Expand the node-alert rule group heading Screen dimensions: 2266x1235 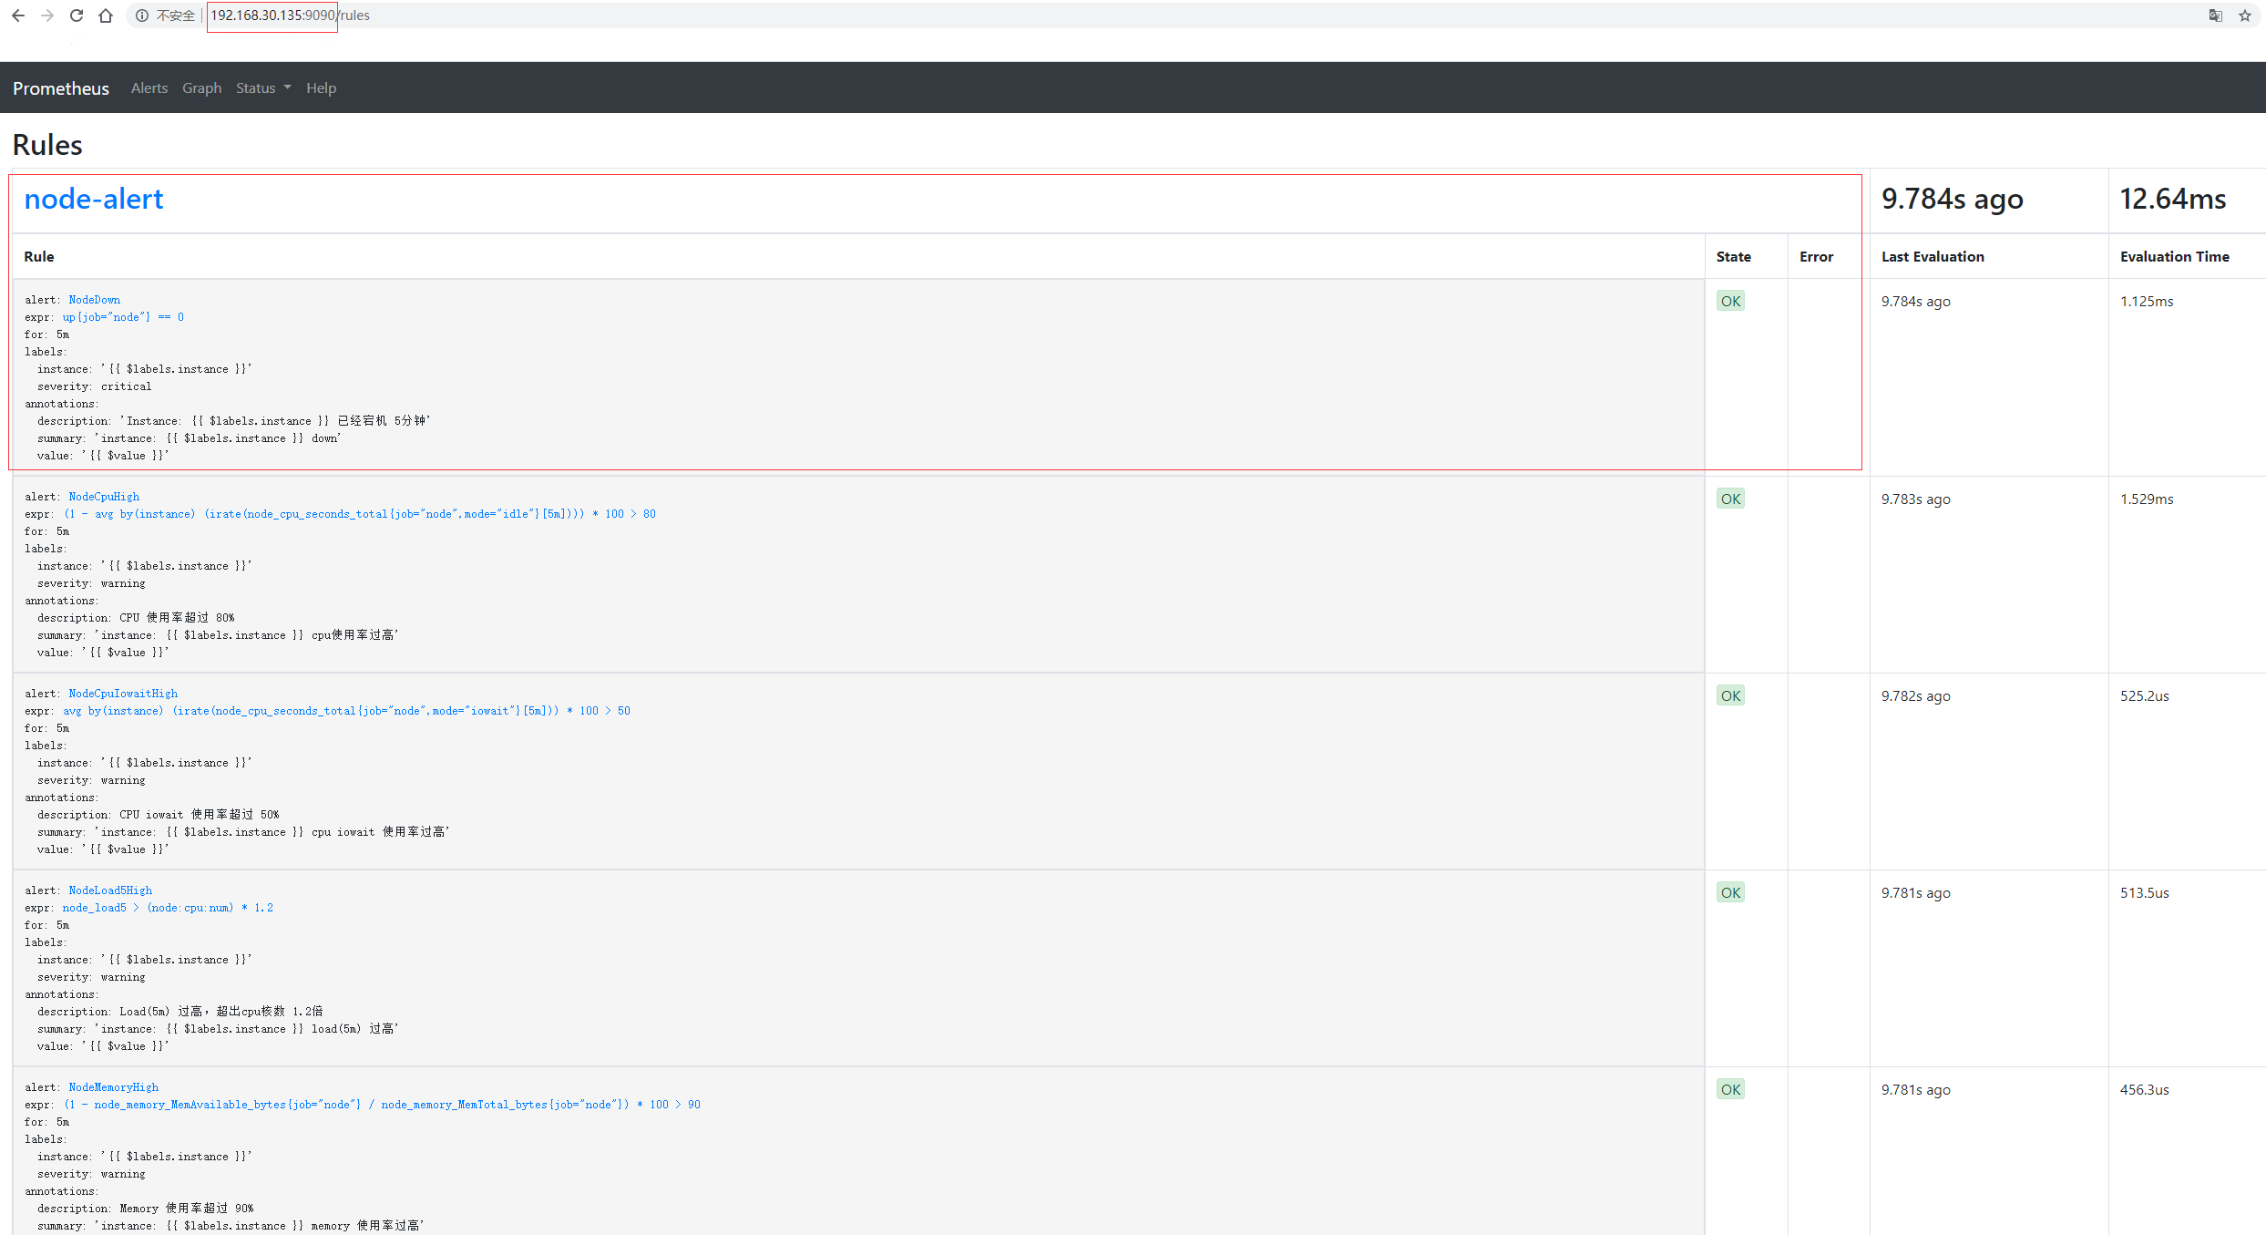coord(94,199)
